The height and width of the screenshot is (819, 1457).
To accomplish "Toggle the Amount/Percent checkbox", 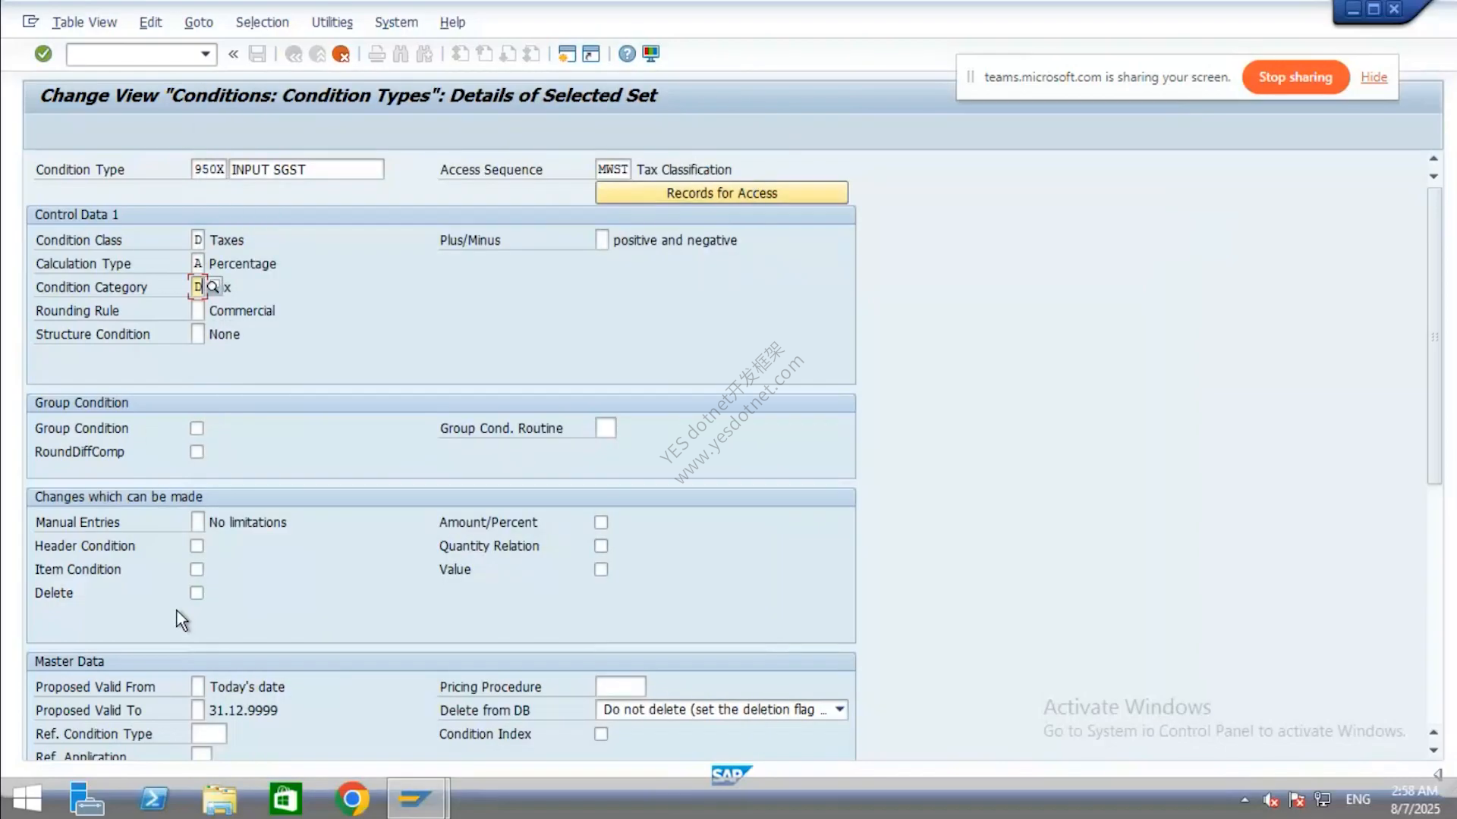I will (x=601, y=522).
